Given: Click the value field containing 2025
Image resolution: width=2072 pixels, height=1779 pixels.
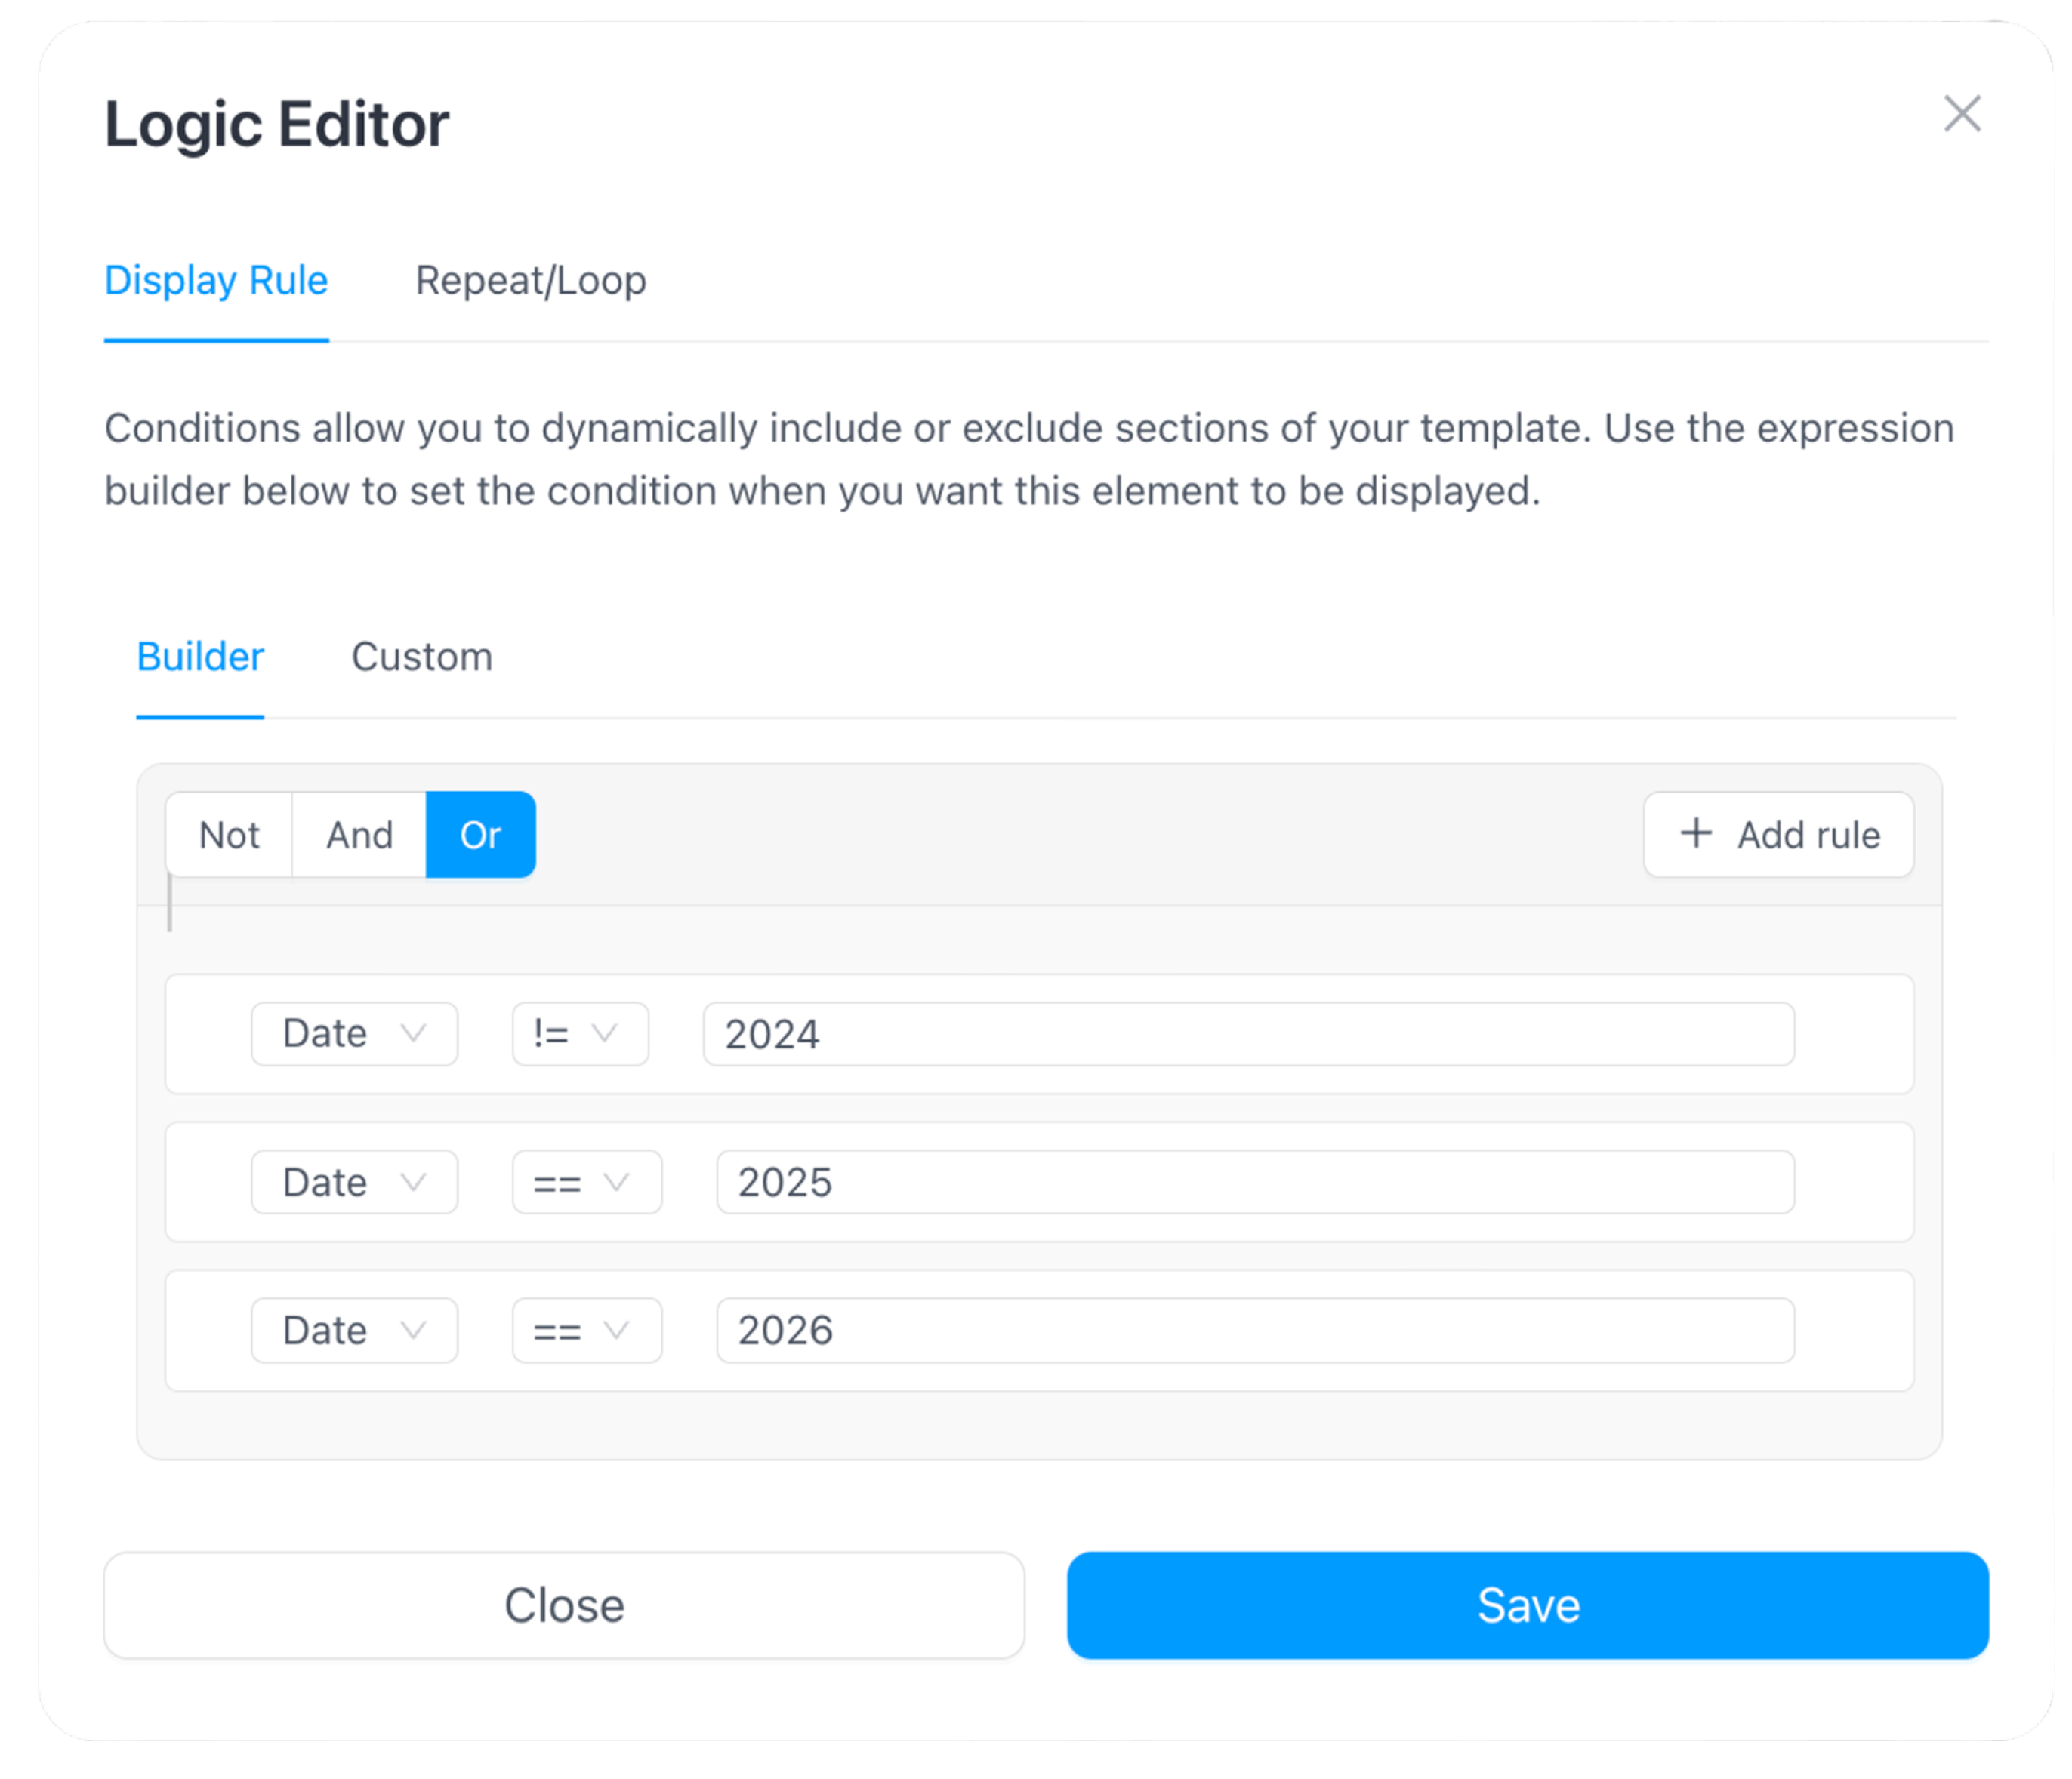Looking at the screenshot, I should click(x=1255, y=1182).
